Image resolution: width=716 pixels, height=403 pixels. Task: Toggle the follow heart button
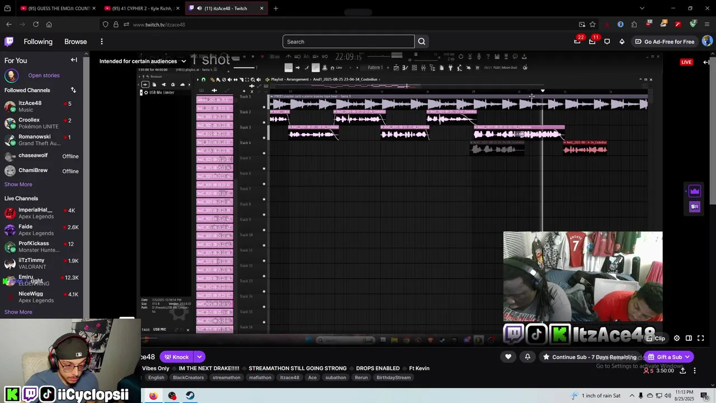(x=508, y=357)
